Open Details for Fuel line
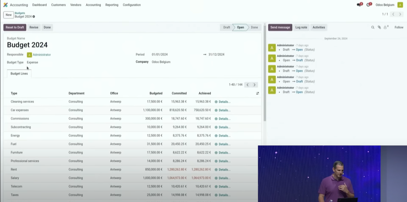407x202 pixels. pyautogui.click(x=223, y=144)
